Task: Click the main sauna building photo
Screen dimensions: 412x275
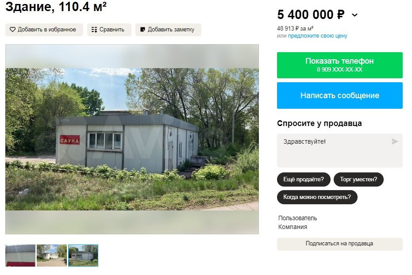Action: click(132, 139)
